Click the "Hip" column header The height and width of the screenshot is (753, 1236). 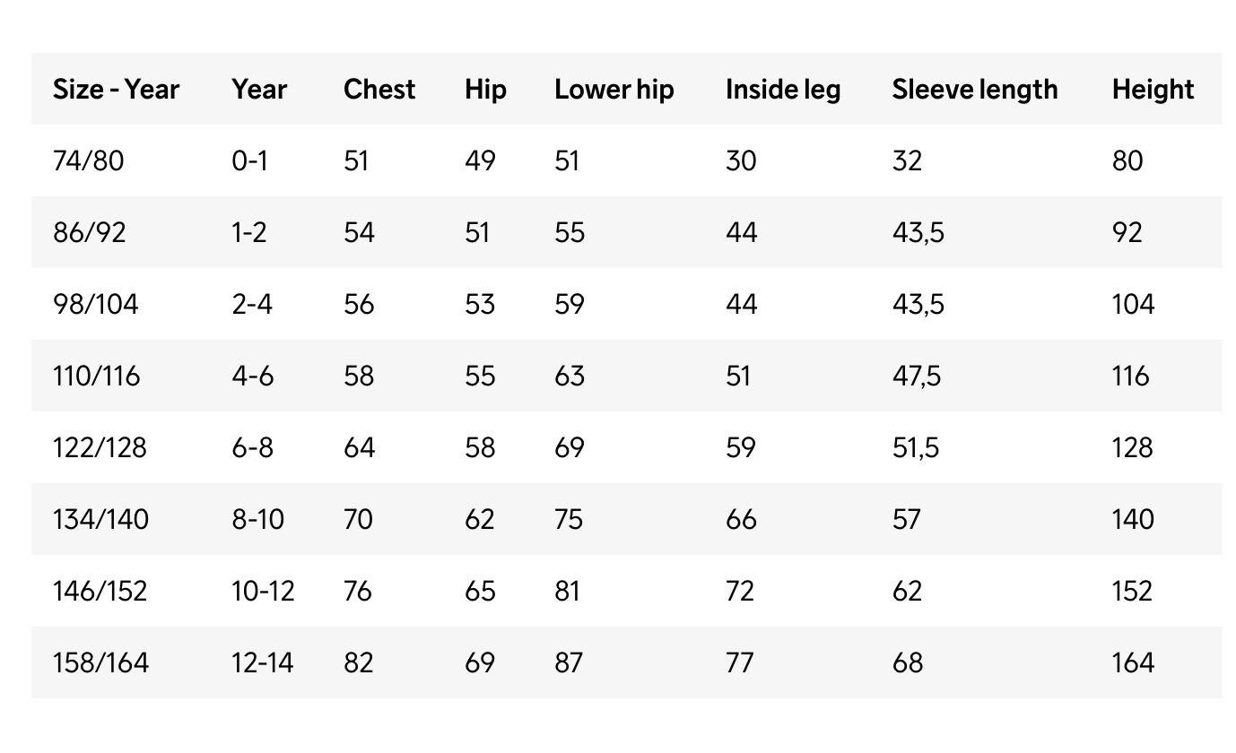tap(485, 90)
